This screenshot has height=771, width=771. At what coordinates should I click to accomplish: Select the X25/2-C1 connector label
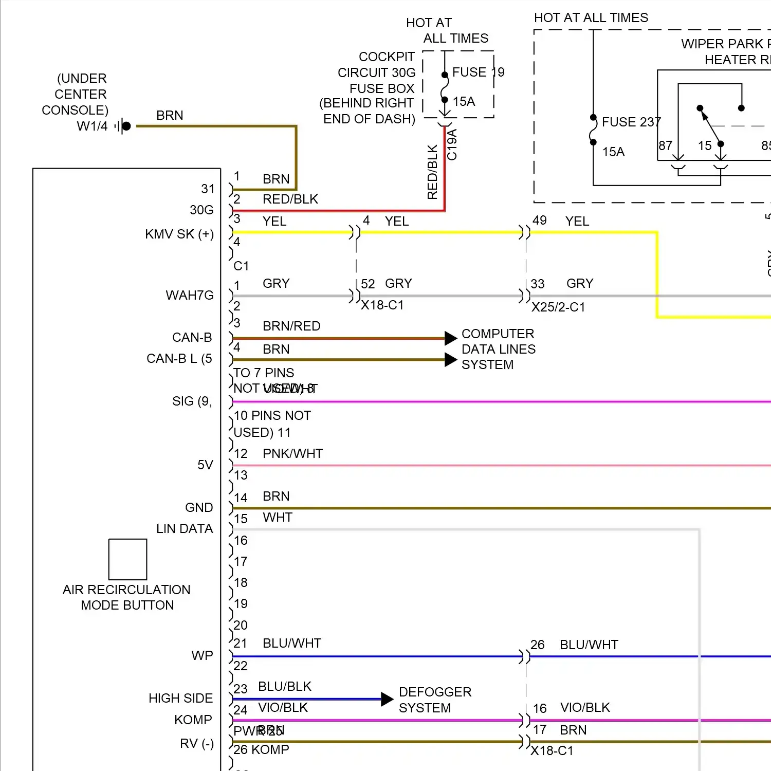(x=558, y=307)
